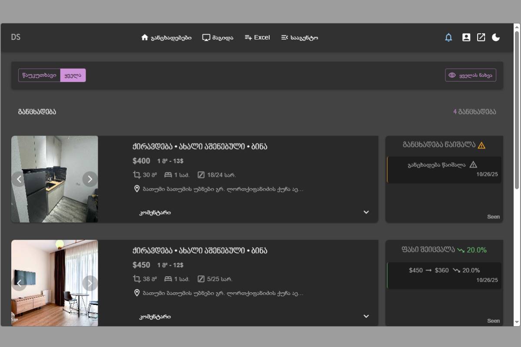
Task: Open the Excel menu item
Action: point(257,38)
